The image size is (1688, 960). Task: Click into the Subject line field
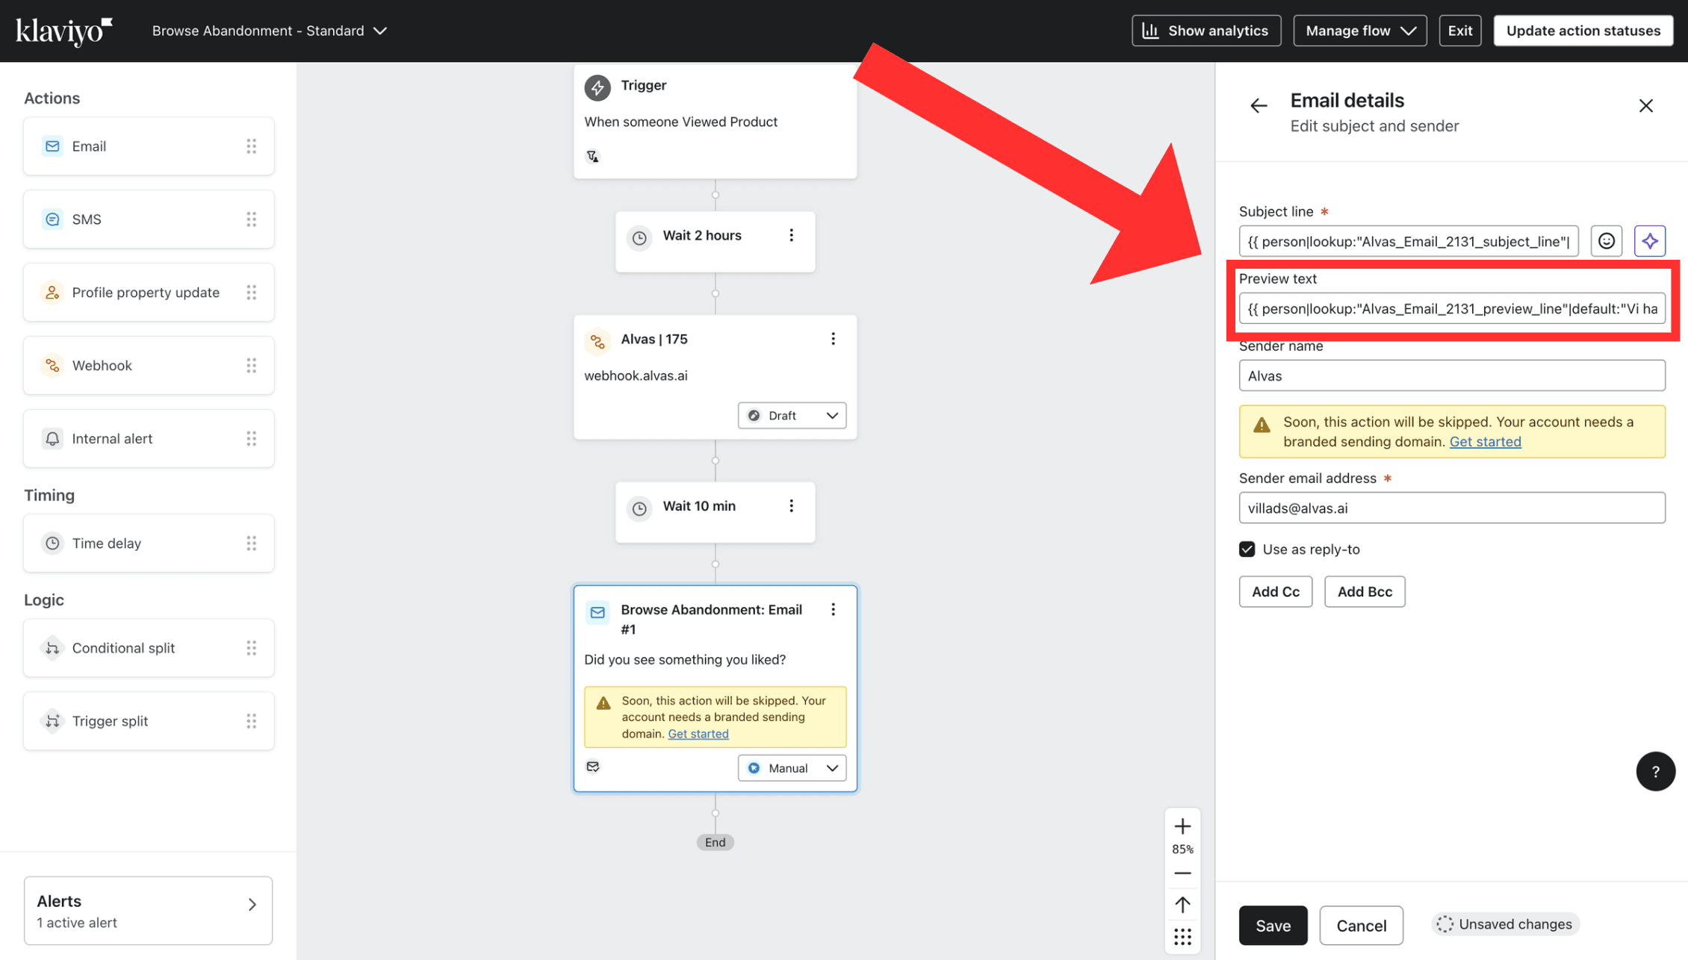1408,241
